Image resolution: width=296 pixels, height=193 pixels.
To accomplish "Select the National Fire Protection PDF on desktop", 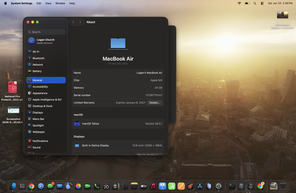I will (12, 87).
